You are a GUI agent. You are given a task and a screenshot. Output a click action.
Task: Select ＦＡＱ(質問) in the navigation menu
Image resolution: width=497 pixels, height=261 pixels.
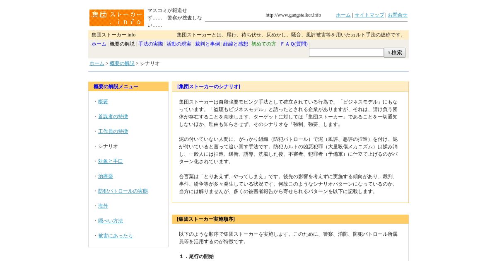[294, 44]
